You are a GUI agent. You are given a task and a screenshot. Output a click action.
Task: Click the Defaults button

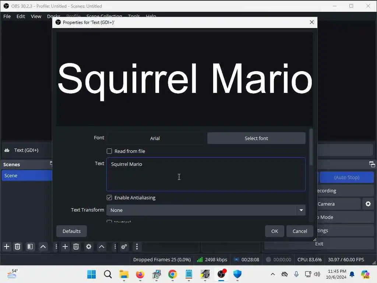pyautogui.click(x=72, y=231)
